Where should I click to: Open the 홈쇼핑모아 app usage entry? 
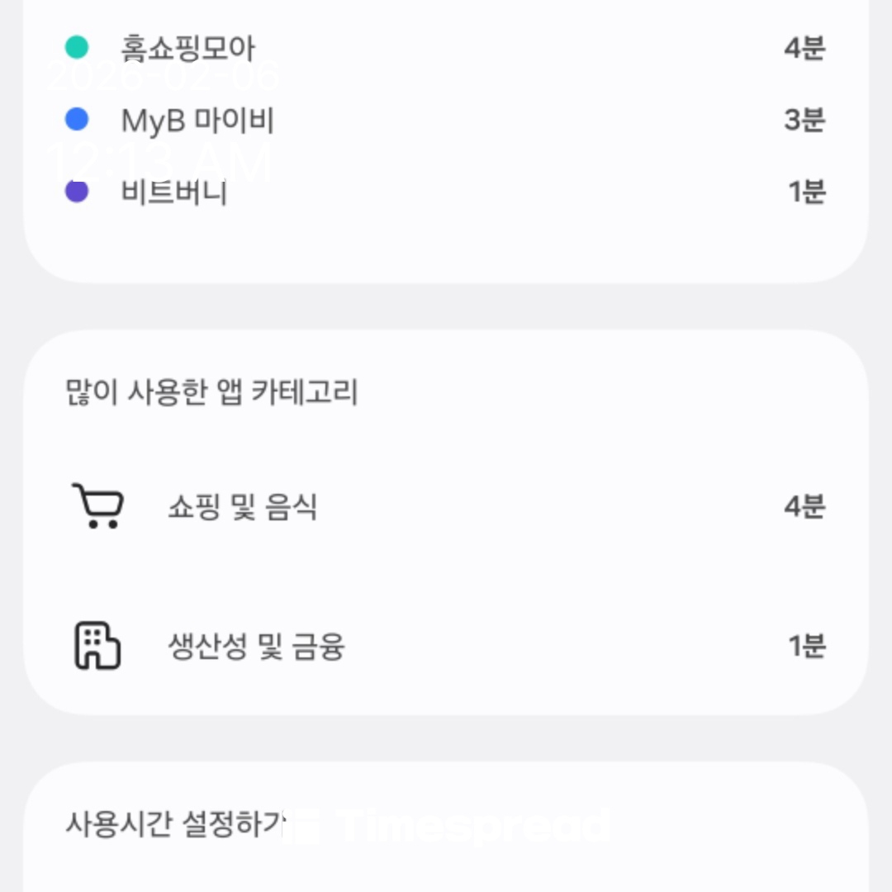pos(188,48)
